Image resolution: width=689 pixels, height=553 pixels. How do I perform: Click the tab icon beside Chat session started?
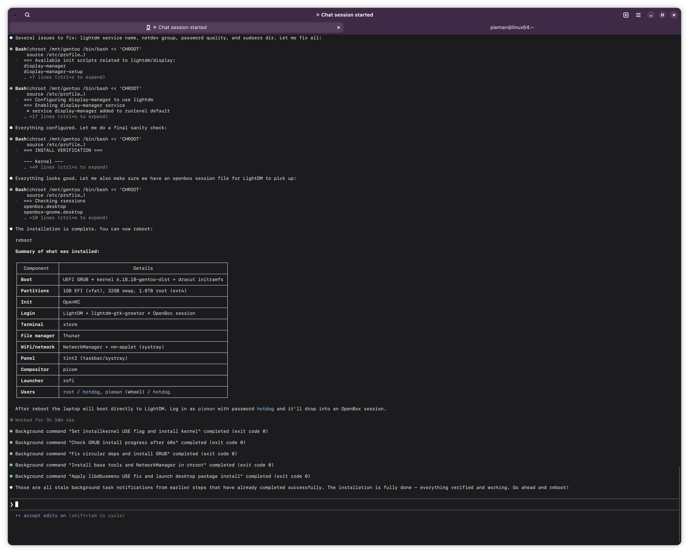148,27
